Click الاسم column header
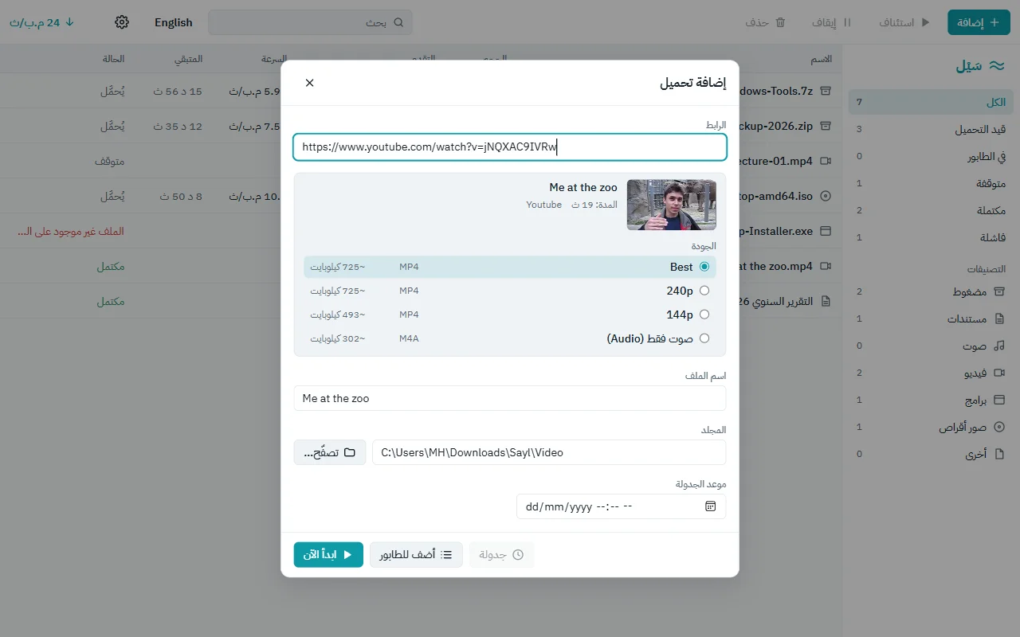The image size is (1020, 637). [822, 59]
